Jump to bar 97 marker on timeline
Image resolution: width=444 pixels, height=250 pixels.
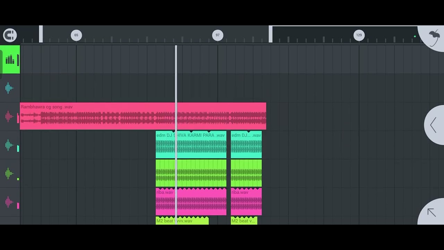[x=217, y=35]
